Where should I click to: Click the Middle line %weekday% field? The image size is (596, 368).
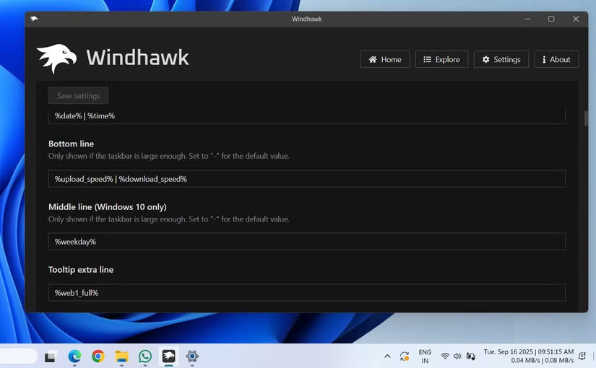point(306,242)
